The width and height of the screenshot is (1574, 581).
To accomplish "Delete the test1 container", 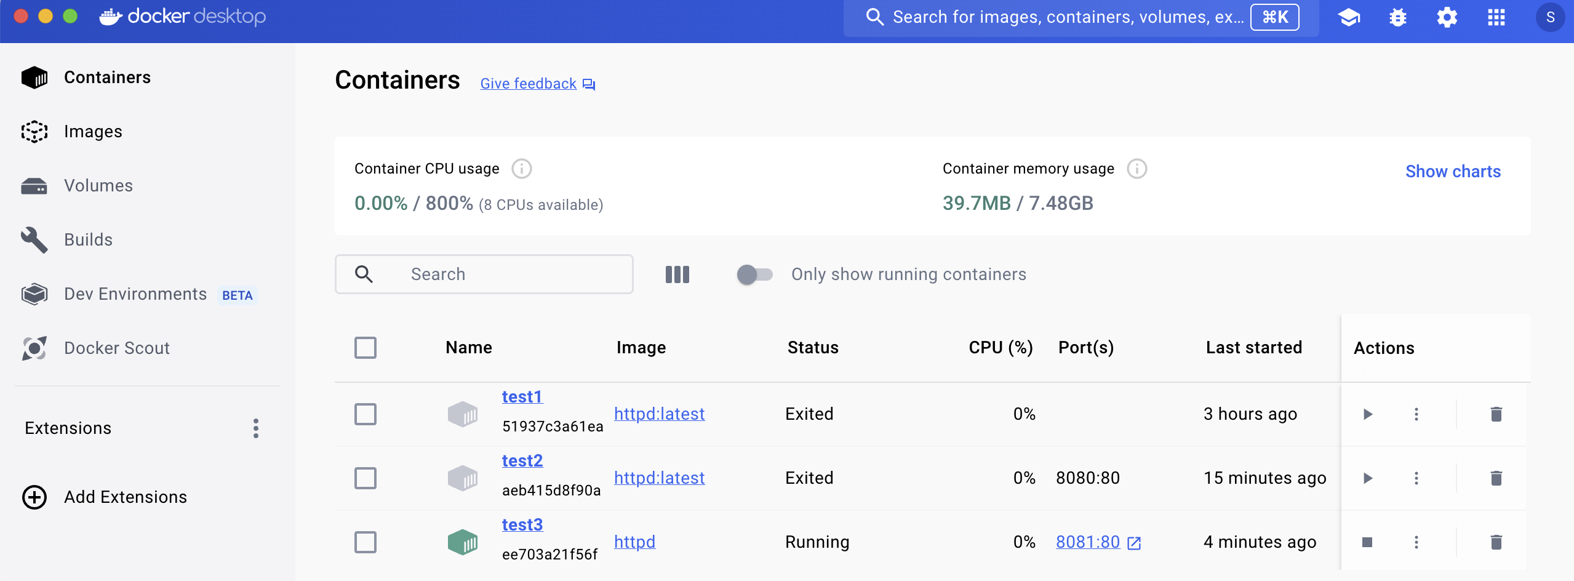I will (1496, 414).
